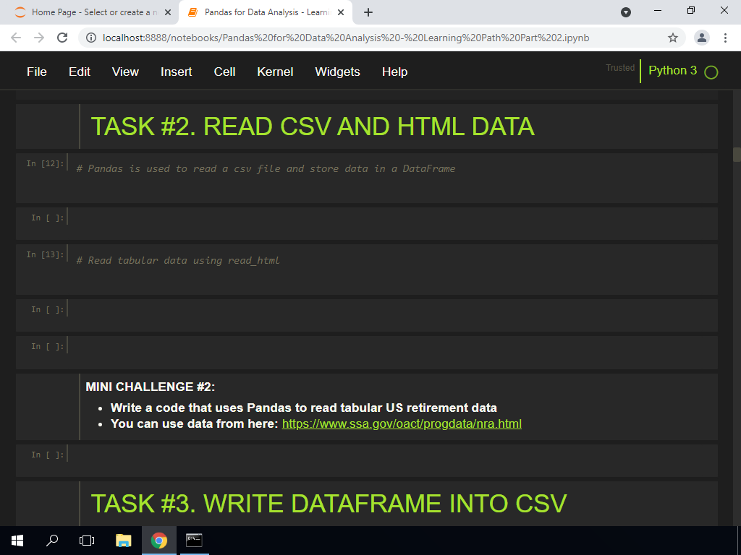
Task: Open the Chrome profile avatar
Action: pyautogui.click(x=702, y=38)
